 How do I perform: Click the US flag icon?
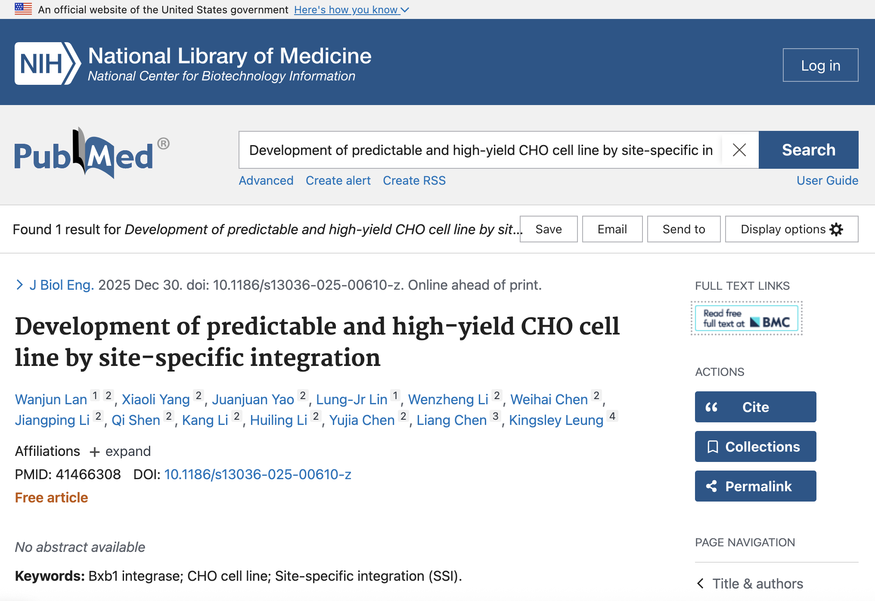(x=23, y=9)
